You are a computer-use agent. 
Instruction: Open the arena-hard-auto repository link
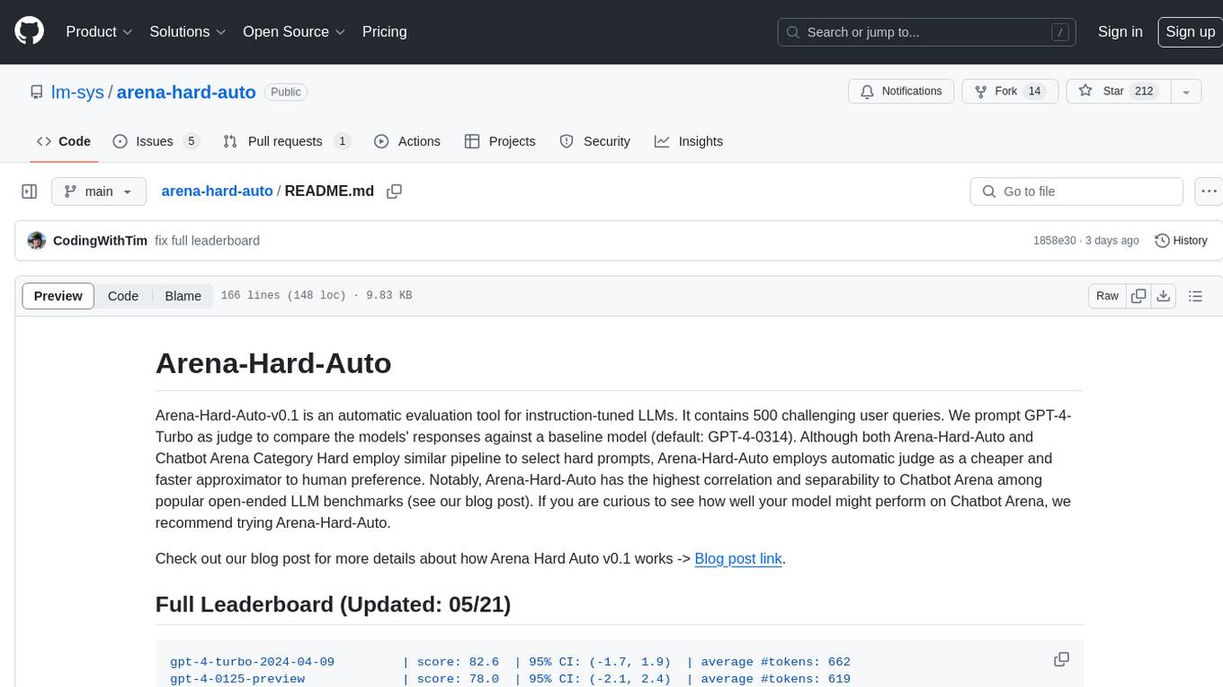coord(186,92)
